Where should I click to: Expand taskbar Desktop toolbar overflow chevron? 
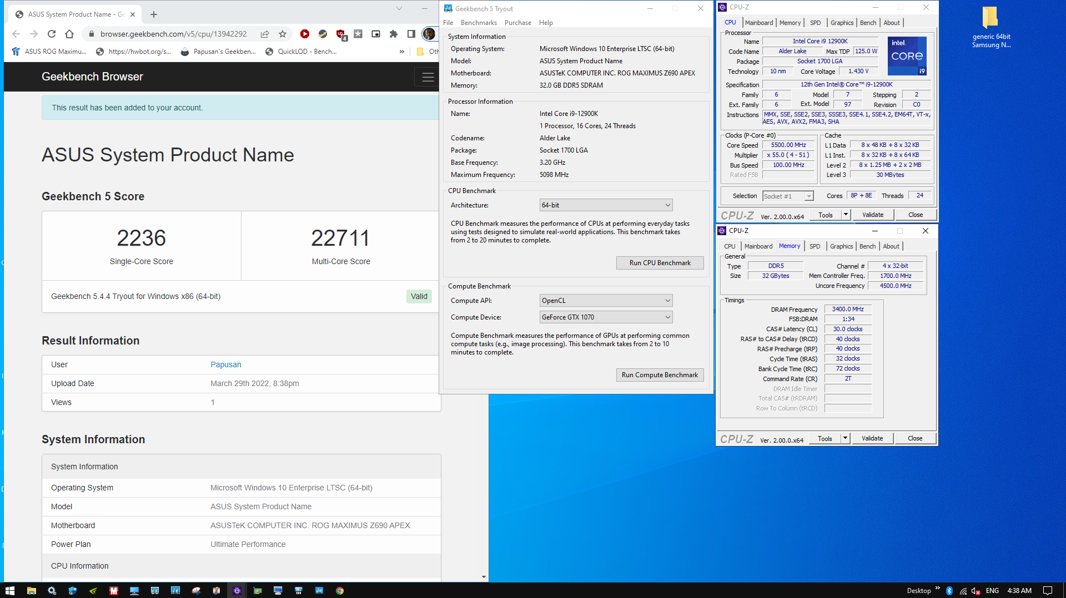(x=938, y=589)
